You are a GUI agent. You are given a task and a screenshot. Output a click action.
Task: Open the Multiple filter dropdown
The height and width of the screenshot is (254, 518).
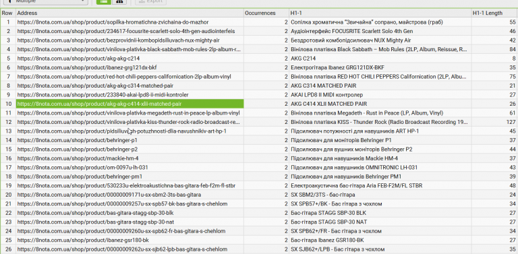tap(46, 1)
